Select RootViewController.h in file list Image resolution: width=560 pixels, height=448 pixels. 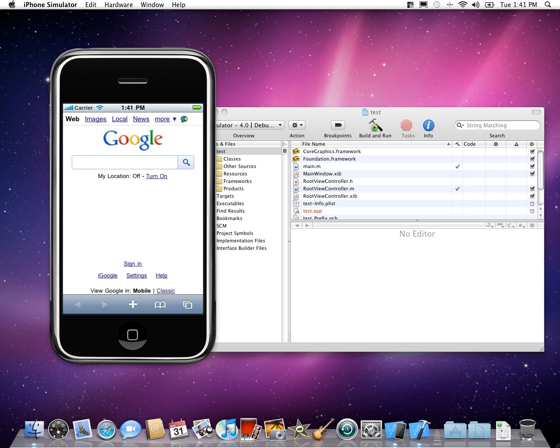328,181
